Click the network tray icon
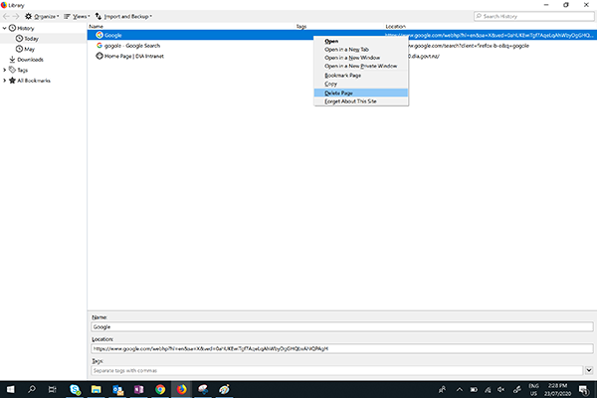597x398 pixels. [x=488, y=390]
